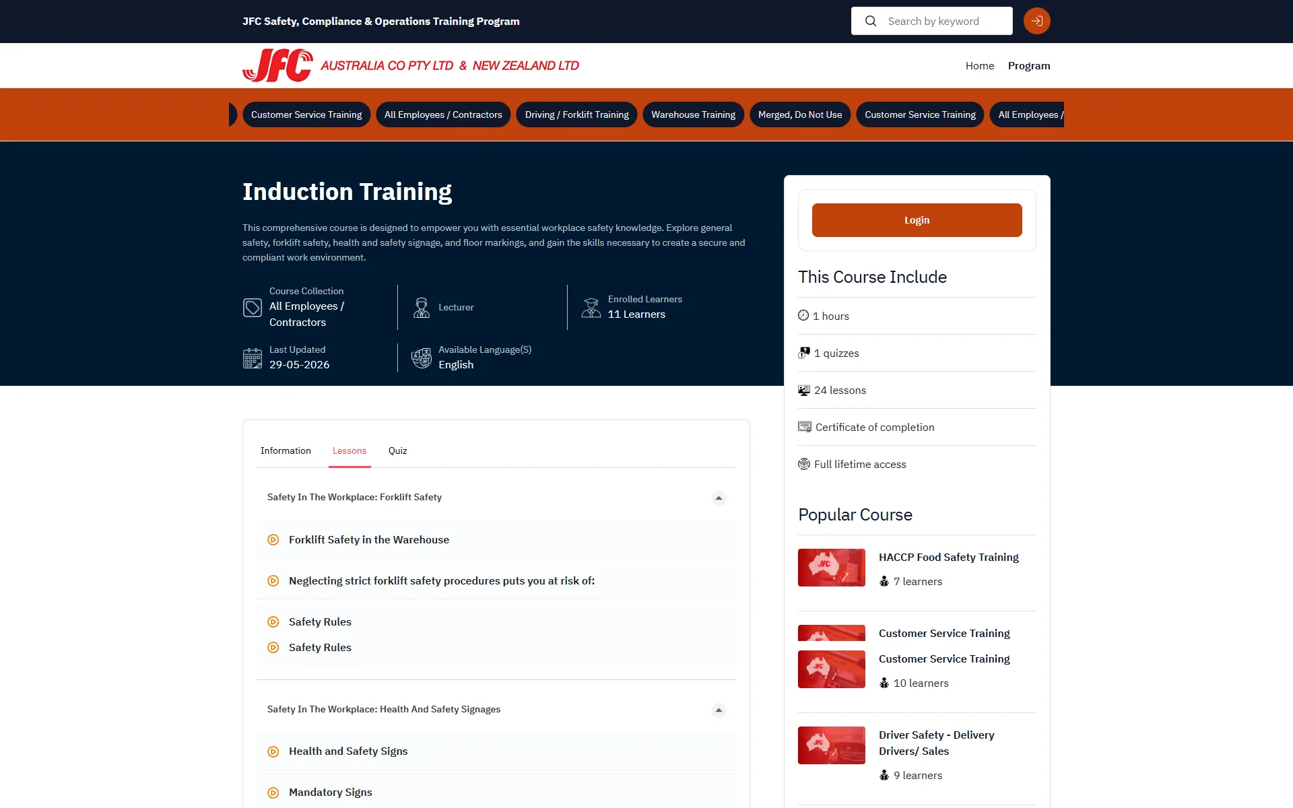Click Neglecting strict forklift safety procedures lesson
Image resolution: width=1293 pixels, height=808 pixels.
[442, 580]
